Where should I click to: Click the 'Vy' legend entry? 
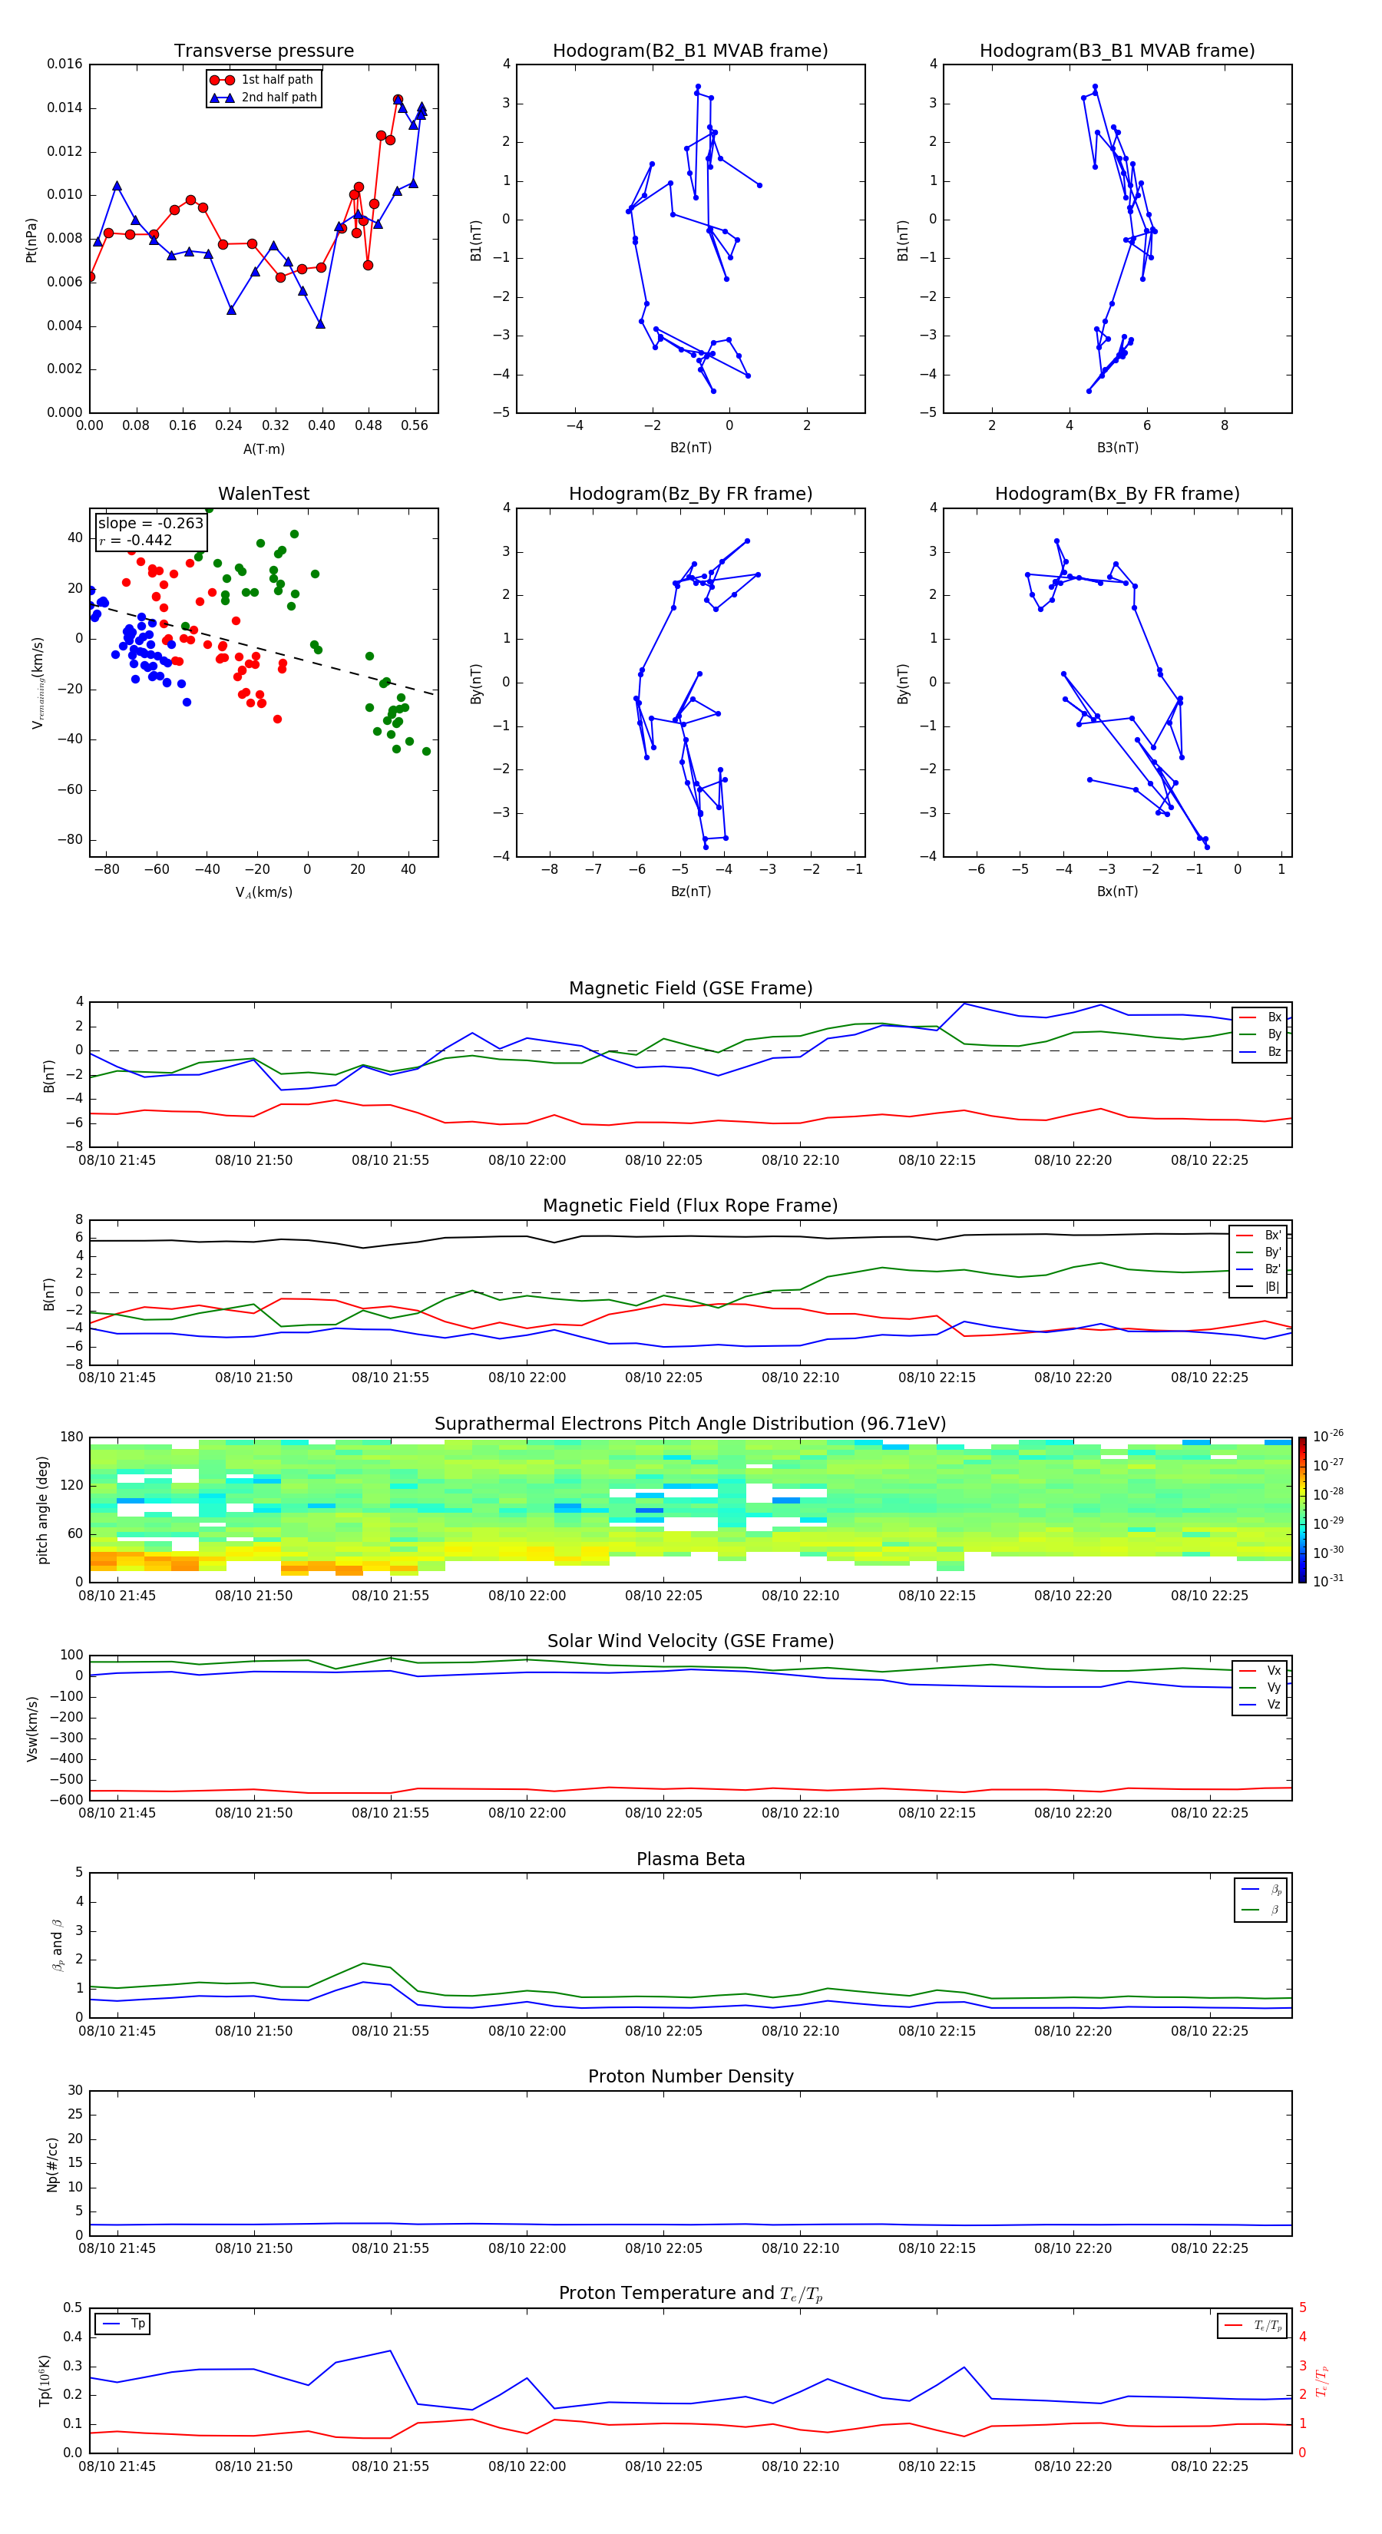[1261, 1687]
